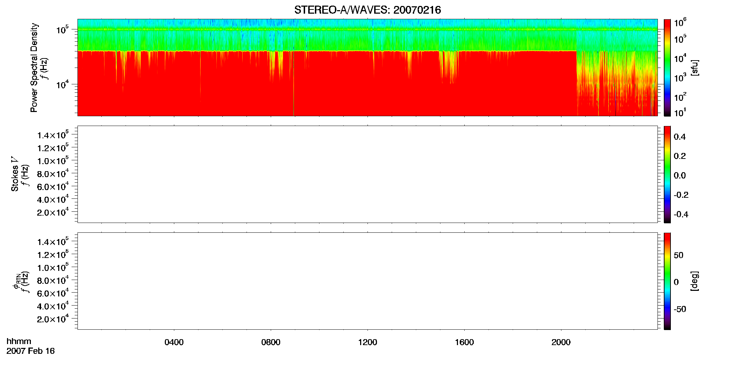Screen dimensions: 735x378
Task: Click "10^4" on the spectrogram frequency axis
Action: [62, 84]
